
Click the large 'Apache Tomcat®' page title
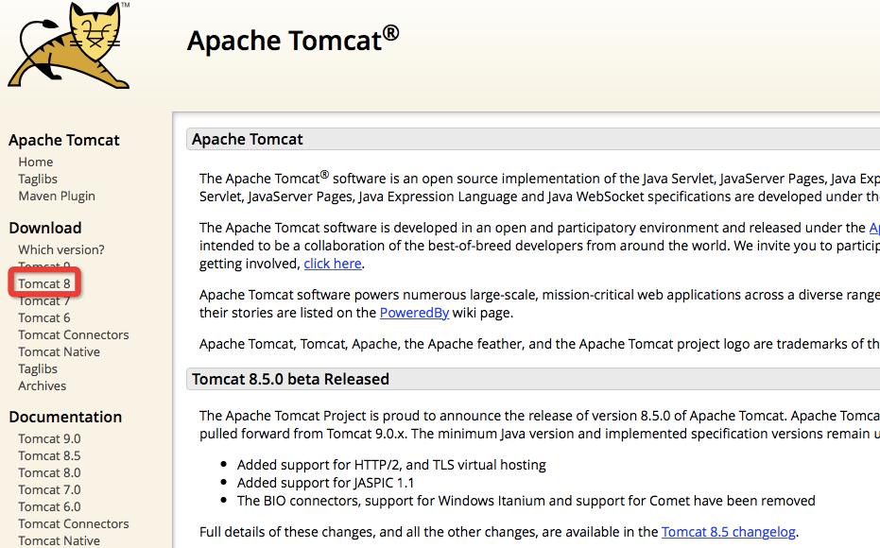(293, 40)
